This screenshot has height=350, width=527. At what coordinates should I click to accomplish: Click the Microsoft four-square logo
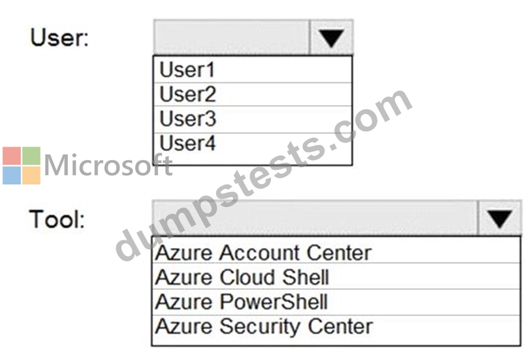click(x=22, y=165)
